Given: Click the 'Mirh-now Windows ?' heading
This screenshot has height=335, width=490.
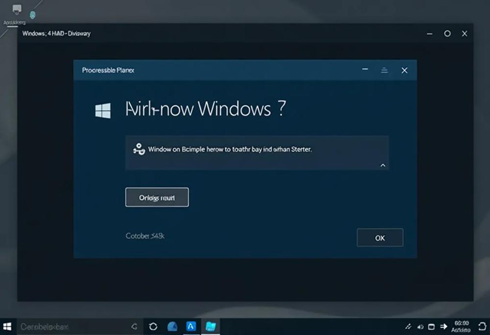Looking at the screenshot, I should (206, 109).
